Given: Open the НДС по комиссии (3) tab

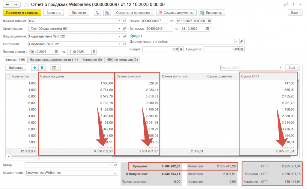Looking at the screenshot, I should (122, 59).
